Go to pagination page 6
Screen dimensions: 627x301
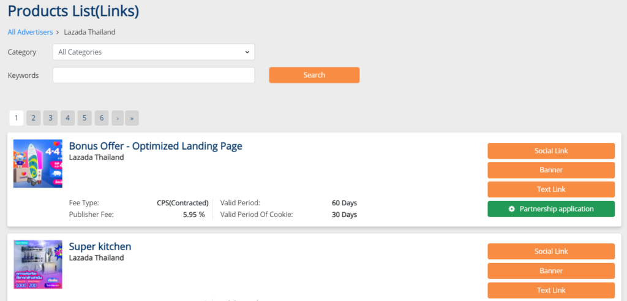point(102,118)
